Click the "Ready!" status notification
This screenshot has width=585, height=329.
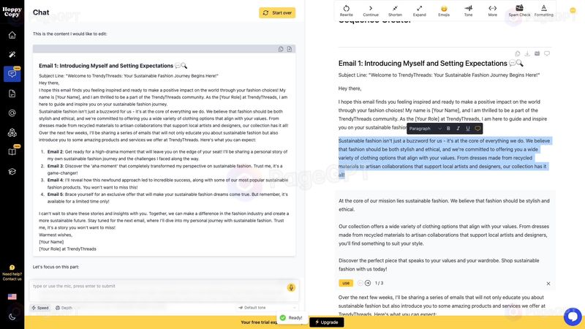291,318
